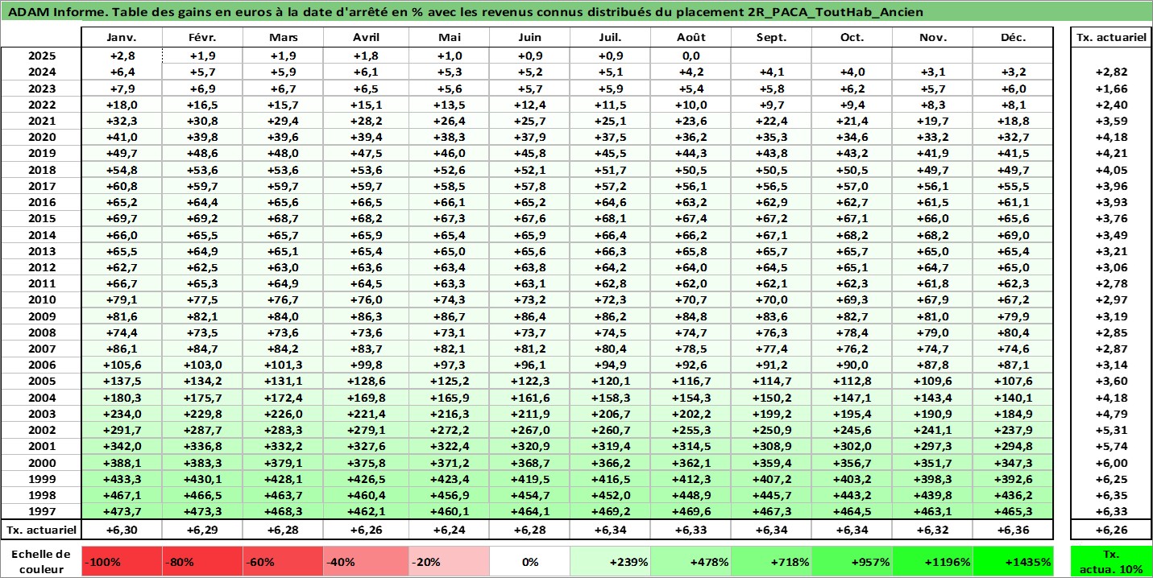
Task: Select the 'Févr.' column header
Action: point(203,38)
